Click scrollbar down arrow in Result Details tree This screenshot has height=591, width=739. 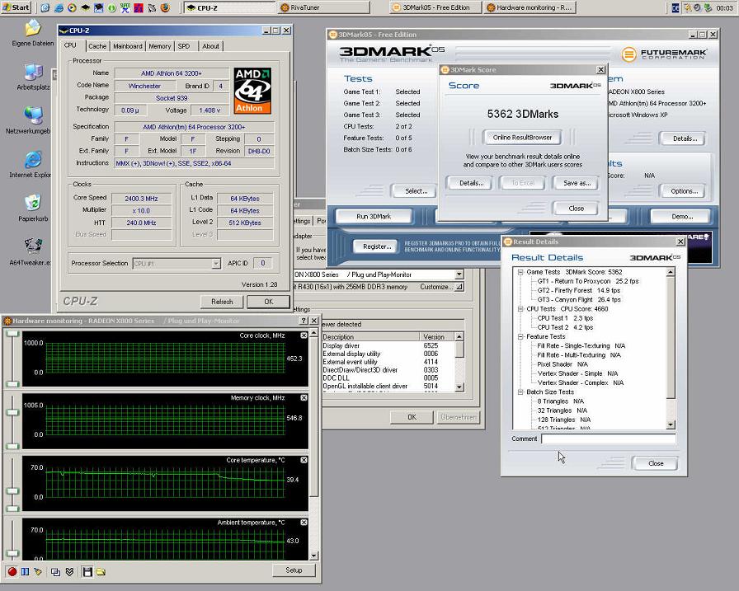point(671,424)
